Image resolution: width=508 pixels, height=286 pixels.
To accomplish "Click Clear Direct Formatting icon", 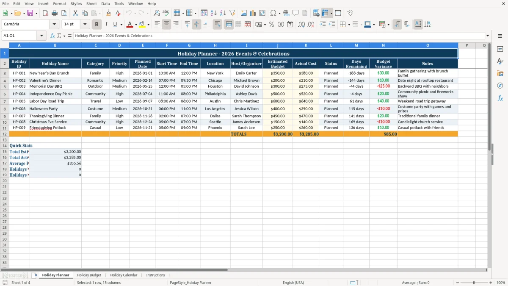I will click(x=118, y=13).
